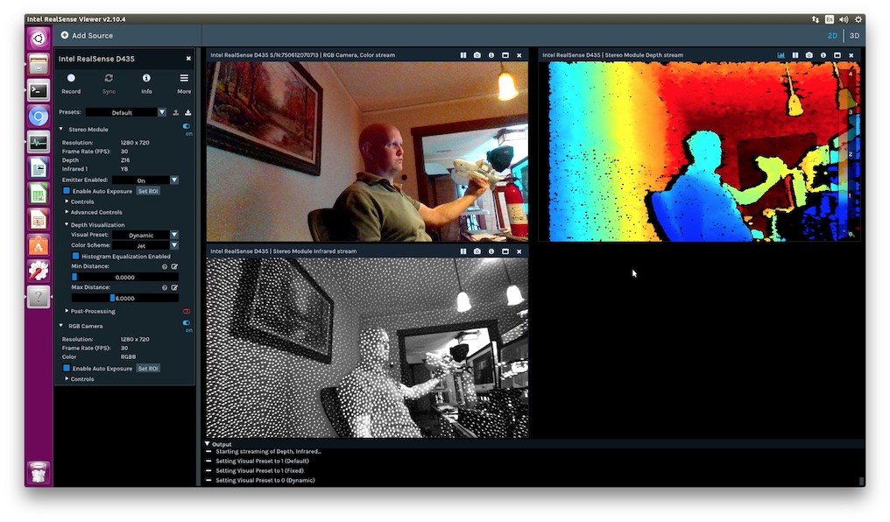Click the Depth stream image
Image resolution: width=890 pixels, height=522 pixels.
(699, 152)
